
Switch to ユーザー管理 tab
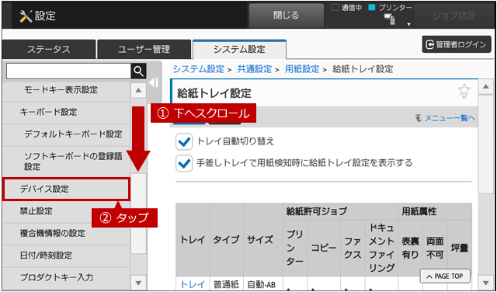144,50
